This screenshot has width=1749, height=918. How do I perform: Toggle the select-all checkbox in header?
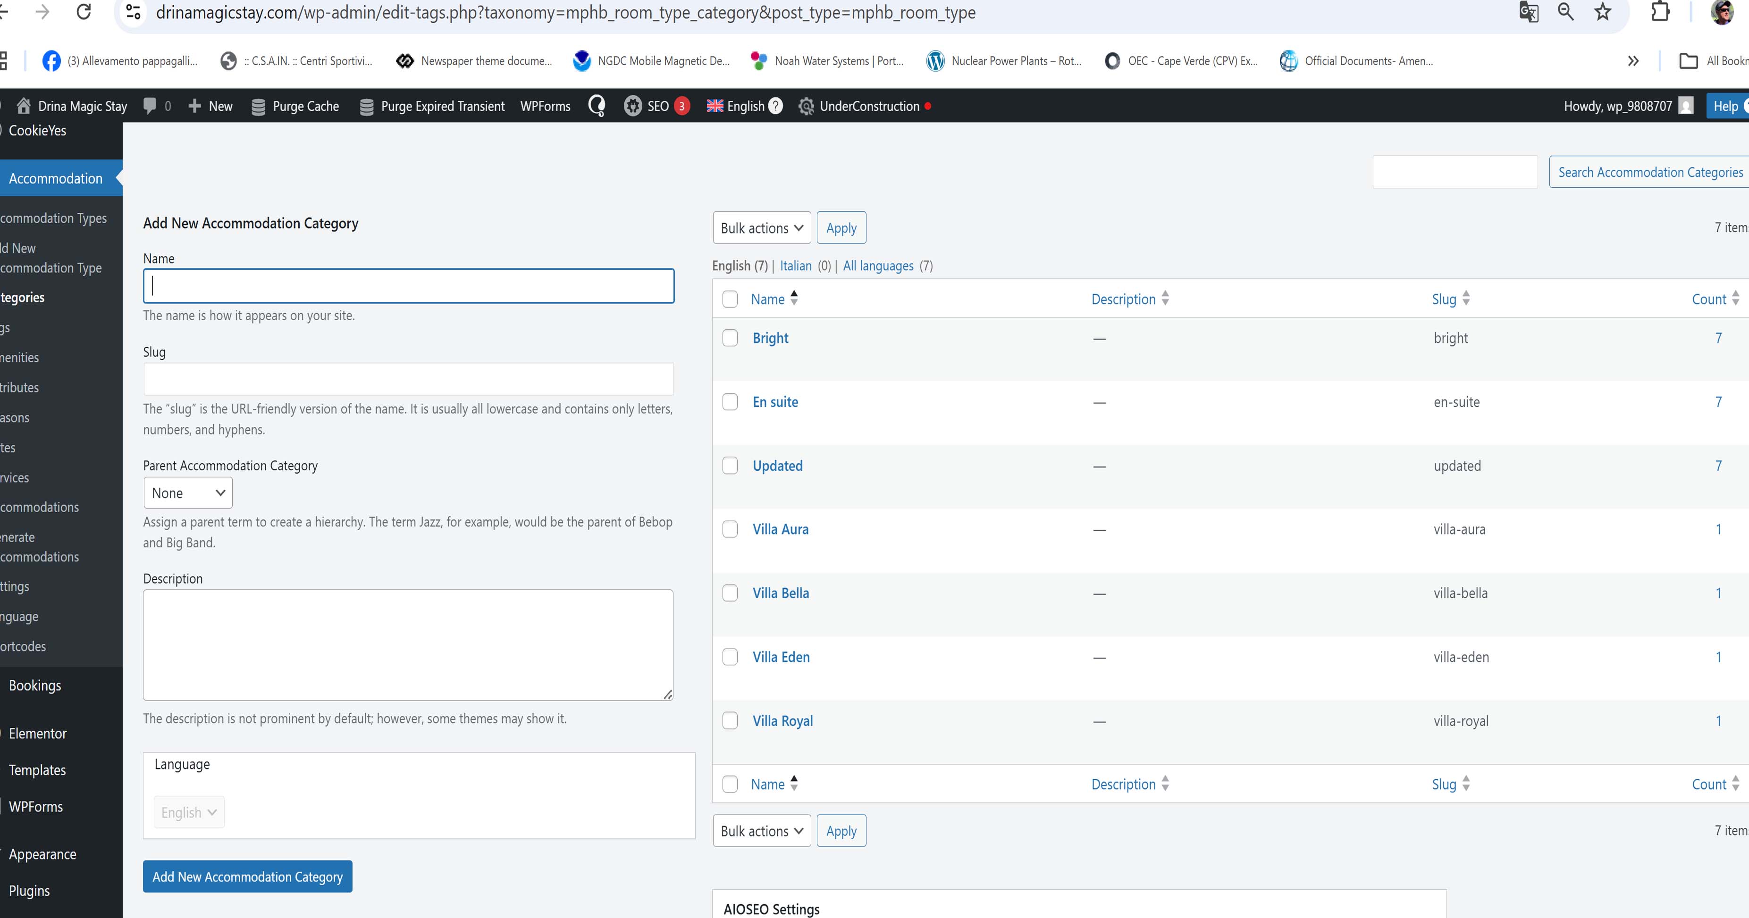pos(730,299)
